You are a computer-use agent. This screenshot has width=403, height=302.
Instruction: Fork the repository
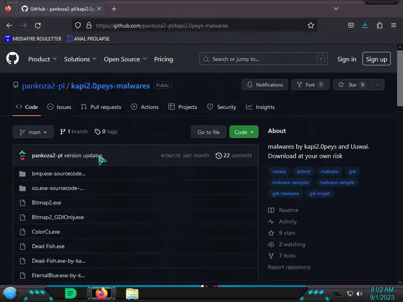click(x=310, y=85)
